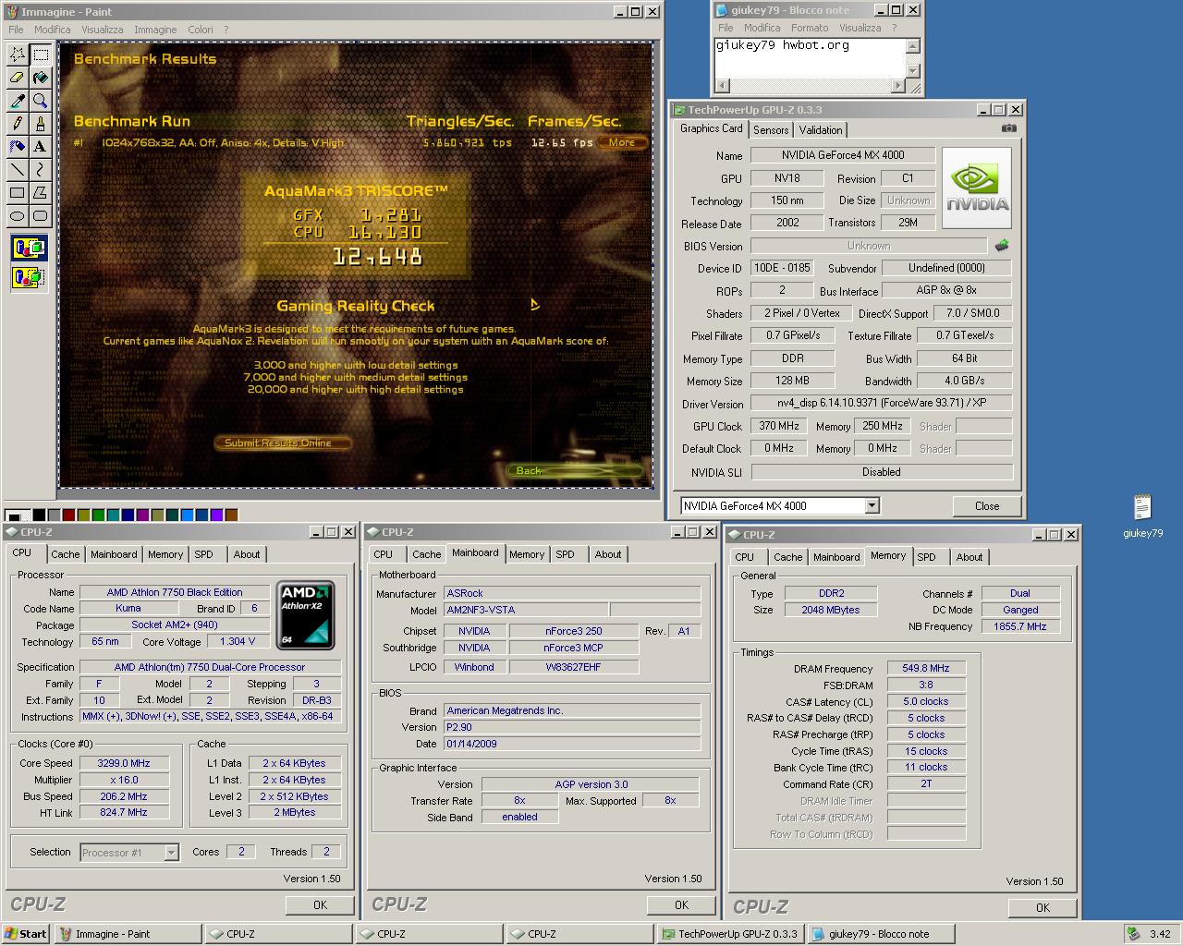Select the Free-Form Select tool in Paint
The image size is (1183, 946).
click(17, 55)
